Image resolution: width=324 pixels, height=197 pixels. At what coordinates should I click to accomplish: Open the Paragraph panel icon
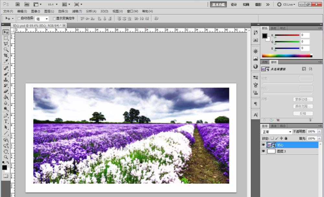click(x=256, y=104)
